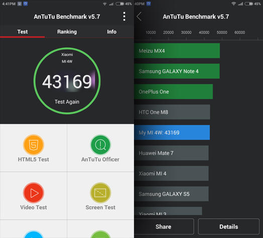This screenshot has height=238, width=263.
Task: Select the OnePlus One ranking bar
Action: pyautogui.click(x=174, y=92)
